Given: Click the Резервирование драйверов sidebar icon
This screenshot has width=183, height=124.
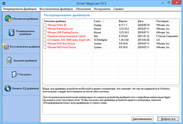Looking at the screenshot, I should [11, 32].
